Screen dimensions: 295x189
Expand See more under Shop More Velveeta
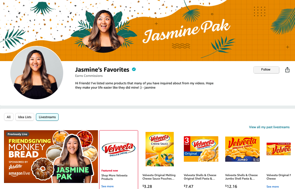[107, 186]
